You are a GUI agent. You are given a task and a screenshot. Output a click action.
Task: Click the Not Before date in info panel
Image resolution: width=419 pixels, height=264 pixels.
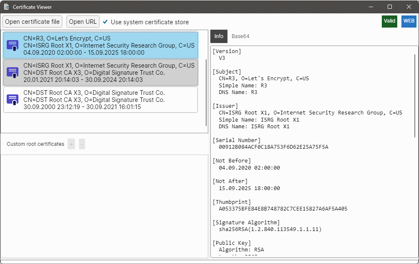[x=249, y=168]
